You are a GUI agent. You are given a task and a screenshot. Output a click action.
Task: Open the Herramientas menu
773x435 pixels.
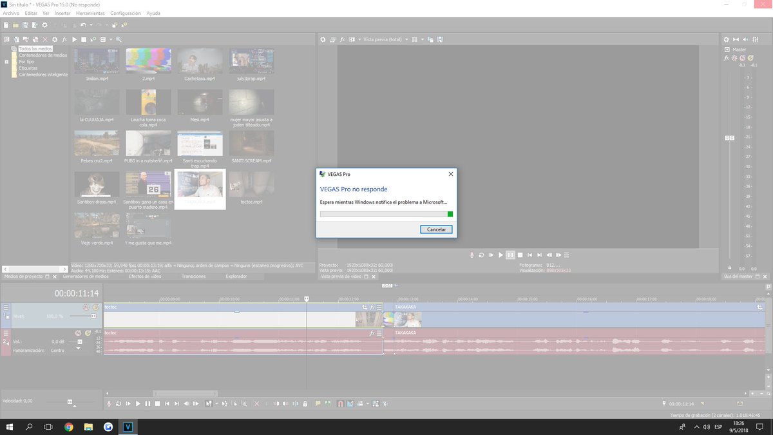[x=91, y=13]
